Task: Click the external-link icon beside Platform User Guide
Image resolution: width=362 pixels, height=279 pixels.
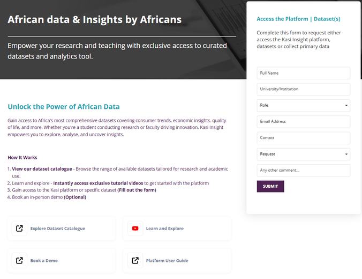Action: (x=135, y=261)
